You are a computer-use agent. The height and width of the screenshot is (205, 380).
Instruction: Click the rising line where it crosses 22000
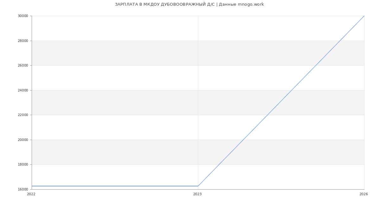(267, 115)
